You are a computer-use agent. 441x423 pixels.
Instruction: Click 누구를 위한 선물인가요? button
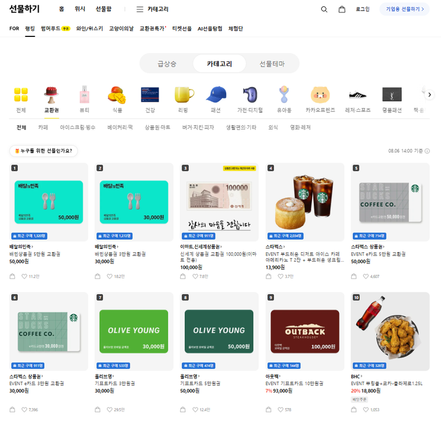[44, 151]
